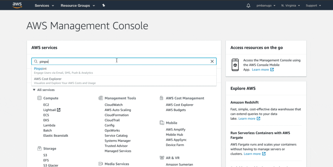
Task: Open the notifications bell
Action: point(248,6)
